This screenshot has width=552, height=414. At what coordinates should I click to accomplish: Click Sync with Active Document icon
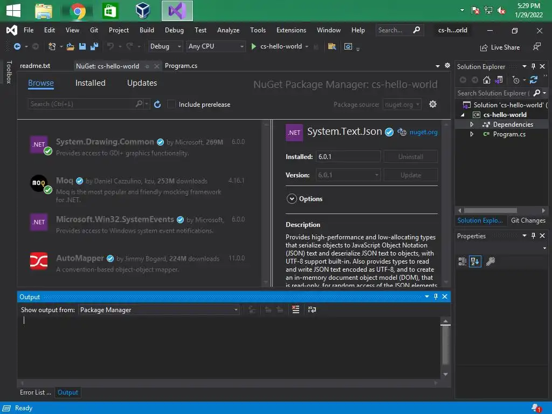pos(534,80)
